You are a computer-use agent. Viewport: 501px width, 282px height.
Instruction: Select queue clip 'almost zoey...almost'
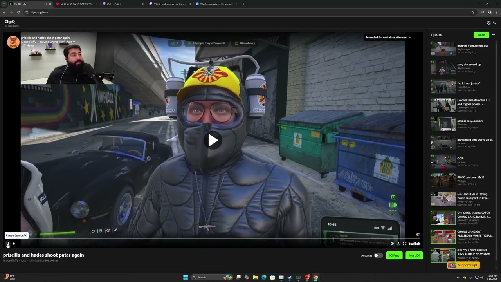tap(462, 124)
